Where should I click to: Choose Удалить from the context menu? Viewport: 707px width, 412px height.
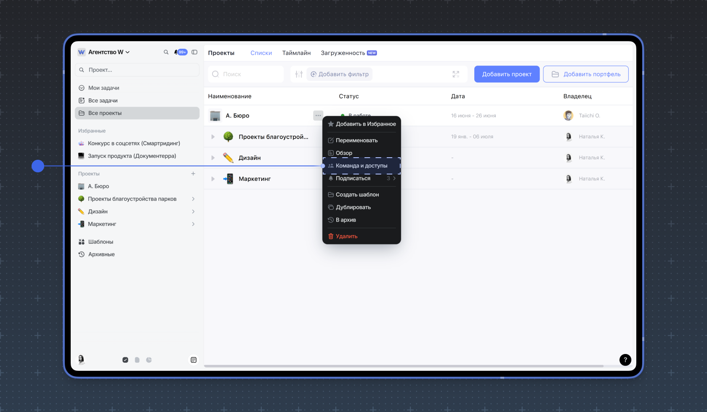(346, 236)
